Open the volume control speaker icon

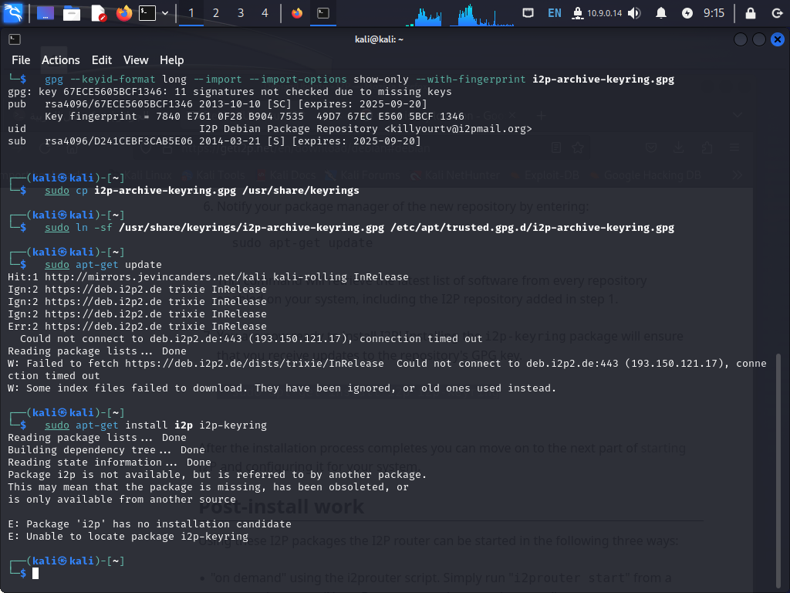click(x=634, y=13)
